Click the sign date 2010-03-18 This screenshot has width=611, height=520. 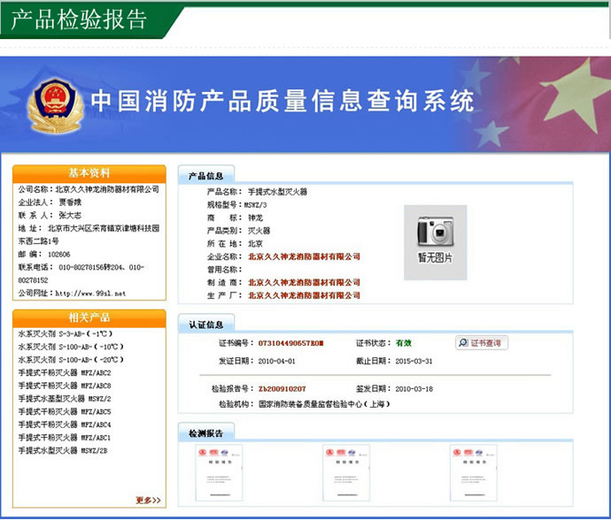pos(414,389)
